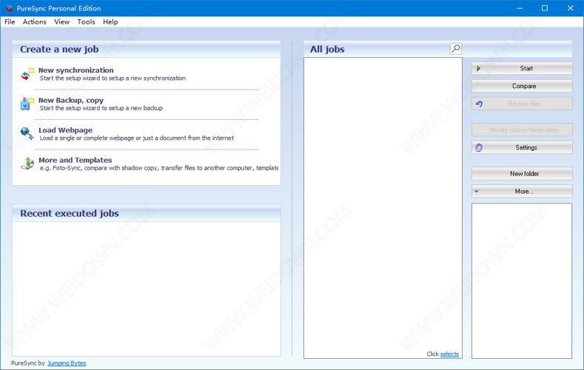Click the Compare button
The image size is (584, 370).
point(522,86)
